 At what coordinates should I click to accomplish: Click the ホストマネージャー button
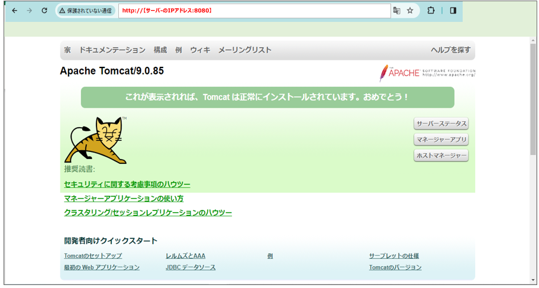click(x=441, y=156)
